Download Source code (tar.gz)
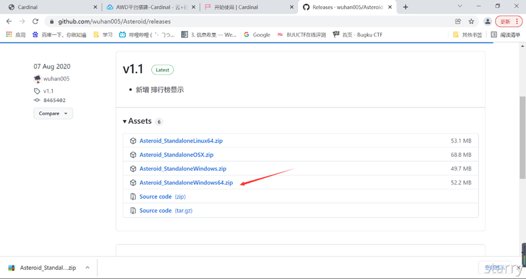The height and width of the screenshot is (279, 526). click(x=166, y=210)
